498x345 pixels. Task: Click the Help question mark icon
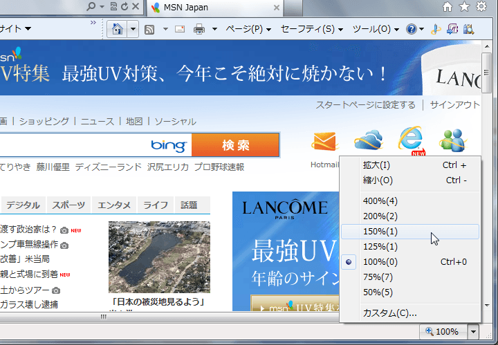click(411, 29)
